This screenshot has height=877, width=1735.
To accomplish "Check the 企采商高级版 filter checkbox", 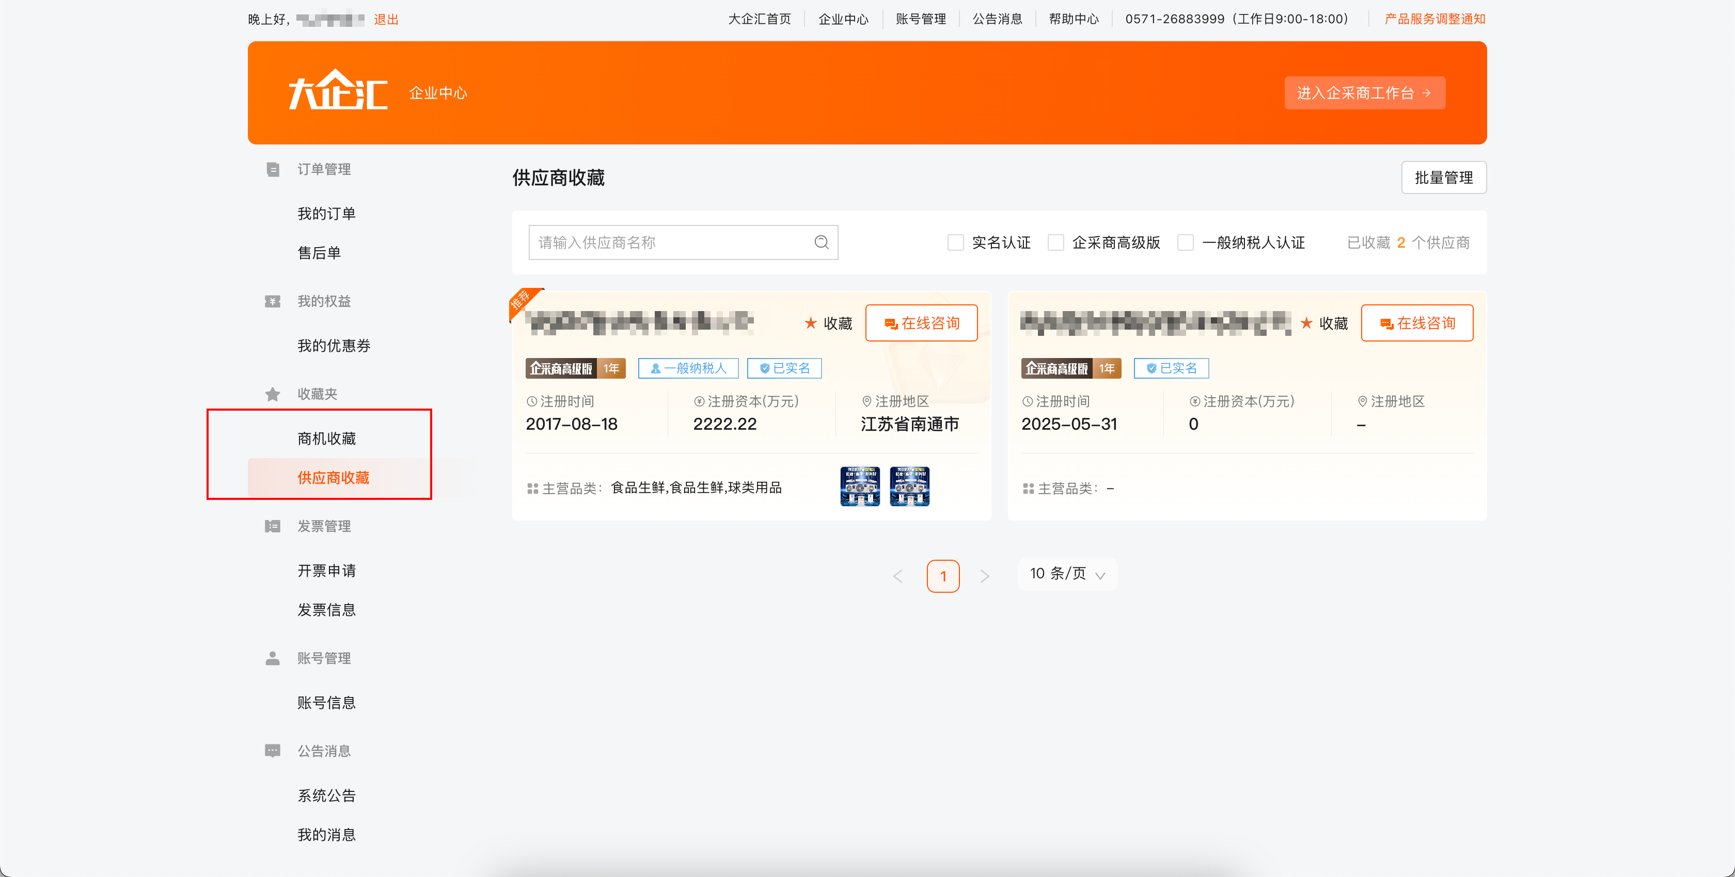I will coord(1055,242).
